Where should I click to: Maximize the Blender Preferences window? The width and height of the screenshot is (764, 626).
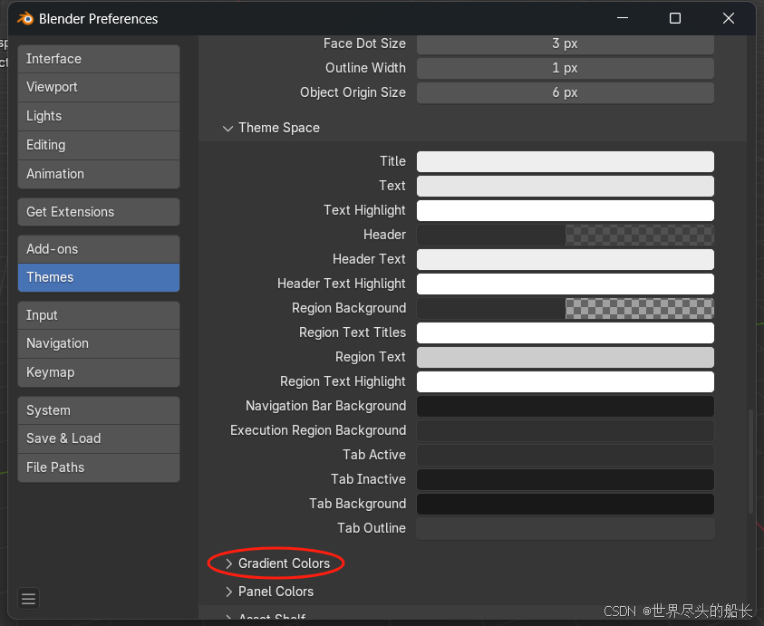pos(675,18)
